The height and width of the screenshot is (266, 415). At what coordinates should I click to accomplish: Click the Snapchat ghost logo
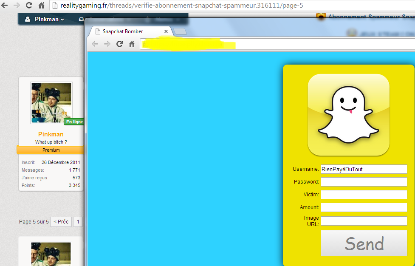[x=348, y=115]
